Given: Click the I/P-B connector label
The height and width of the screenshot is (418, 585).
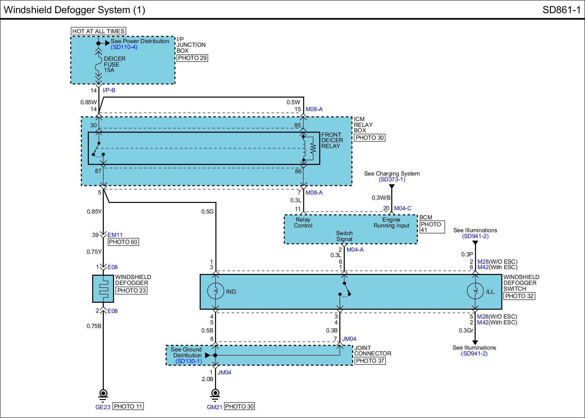Looking at the screenshot, I should tap(109, 90).
